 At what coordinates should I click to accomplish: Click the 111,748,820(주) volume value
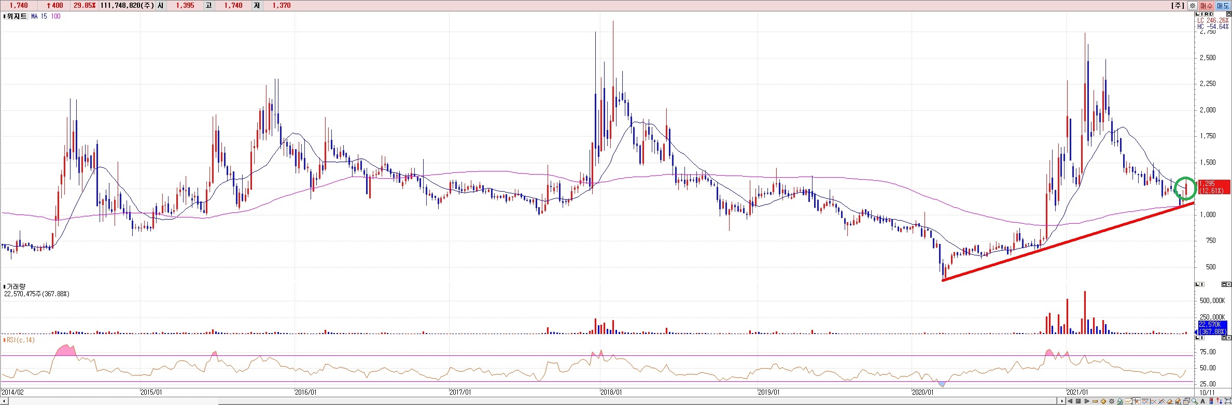127,6
